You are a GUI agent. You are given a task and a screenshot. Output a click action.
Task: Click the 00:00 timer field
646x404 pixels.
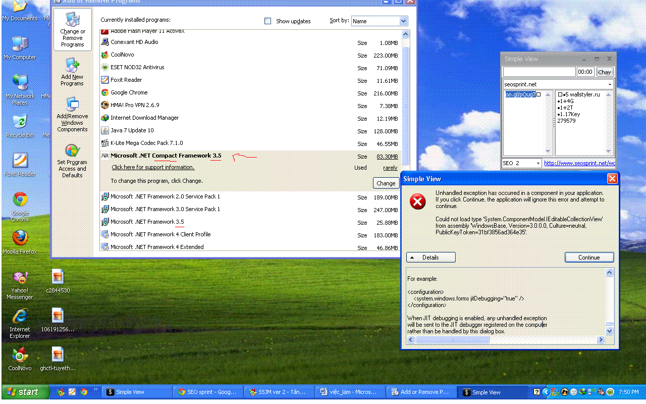pos(585,72)
